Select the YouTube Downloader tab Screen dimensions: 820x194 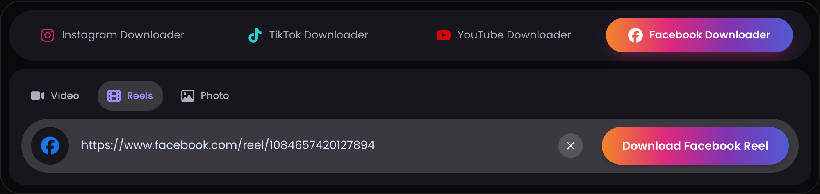point(504,35)
